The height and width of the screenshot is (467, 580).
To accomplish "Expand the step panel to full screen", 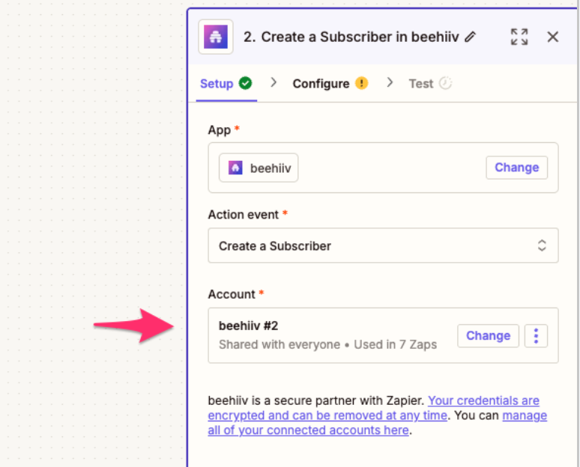I will point(519,37).
